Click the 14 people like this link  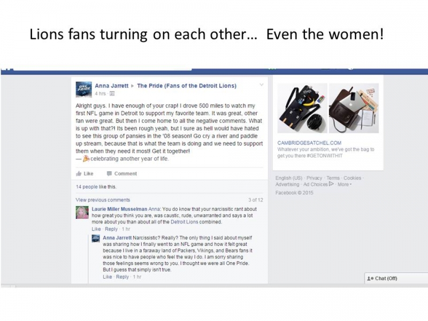pyautogui.click(x=96, y=187)
